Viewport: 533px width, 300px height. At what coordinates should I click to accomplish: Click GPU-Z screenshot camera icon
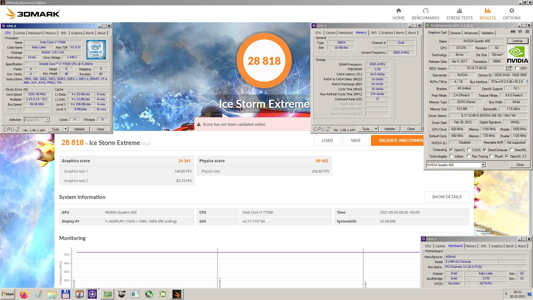pyautogui.click(x=513, y=32)
